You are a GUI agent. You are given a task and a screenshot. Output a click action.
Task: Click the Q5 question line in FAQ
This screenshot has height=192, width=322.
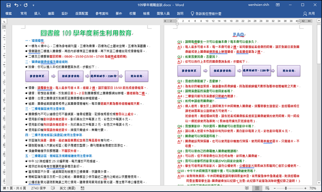[196, 101]
